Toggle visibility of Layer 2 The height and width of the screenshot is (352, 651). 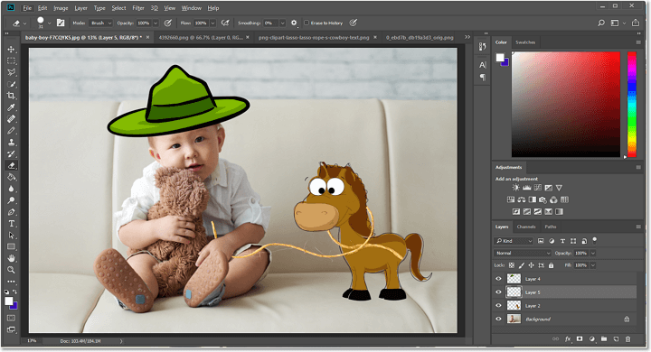point(498,306)
